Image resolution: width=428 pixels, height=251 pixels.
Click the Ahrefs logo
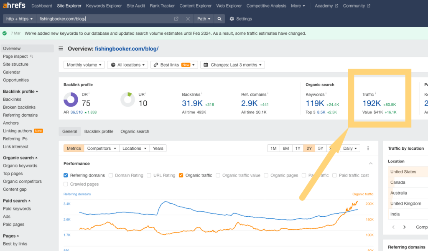tap(14, 5)
